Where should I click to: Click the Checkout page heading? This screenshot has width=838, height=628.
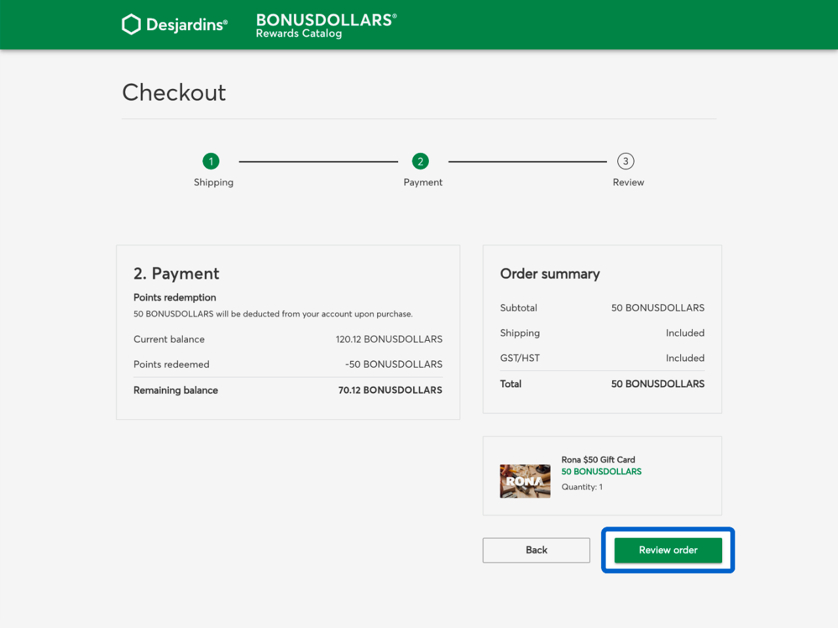tap(174, 92)
